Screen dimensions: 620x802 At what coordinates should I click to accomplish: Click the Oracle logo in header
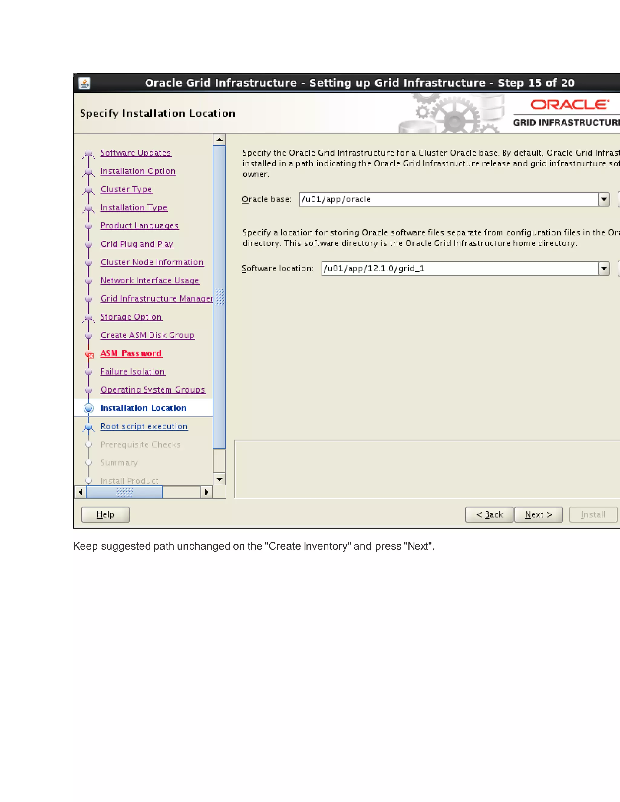point(570,105)
